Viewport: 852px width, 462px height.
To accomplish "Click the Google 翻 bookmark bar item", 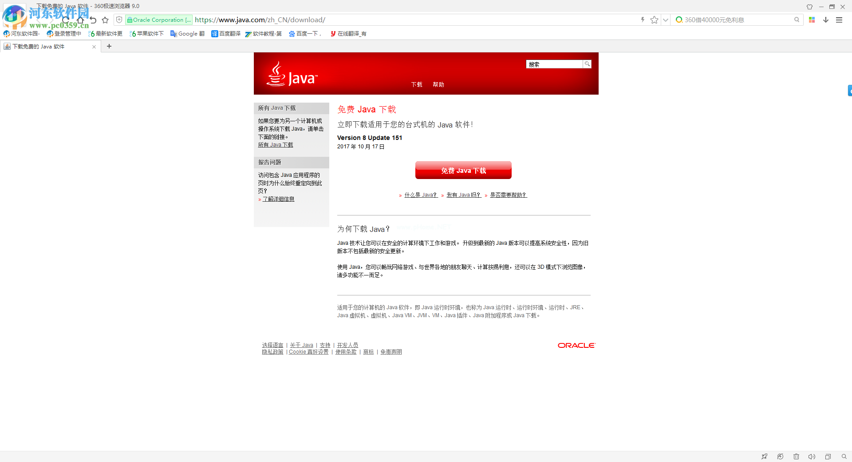I will point(187,33).
